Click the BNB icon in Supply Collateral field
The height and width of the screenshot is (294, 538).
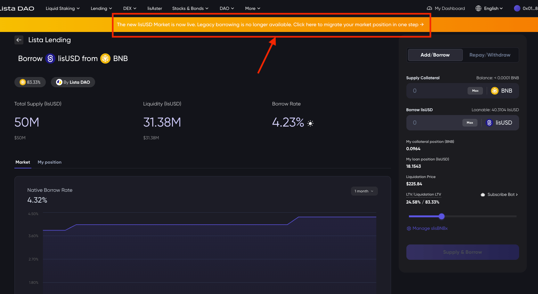(495, 91)
